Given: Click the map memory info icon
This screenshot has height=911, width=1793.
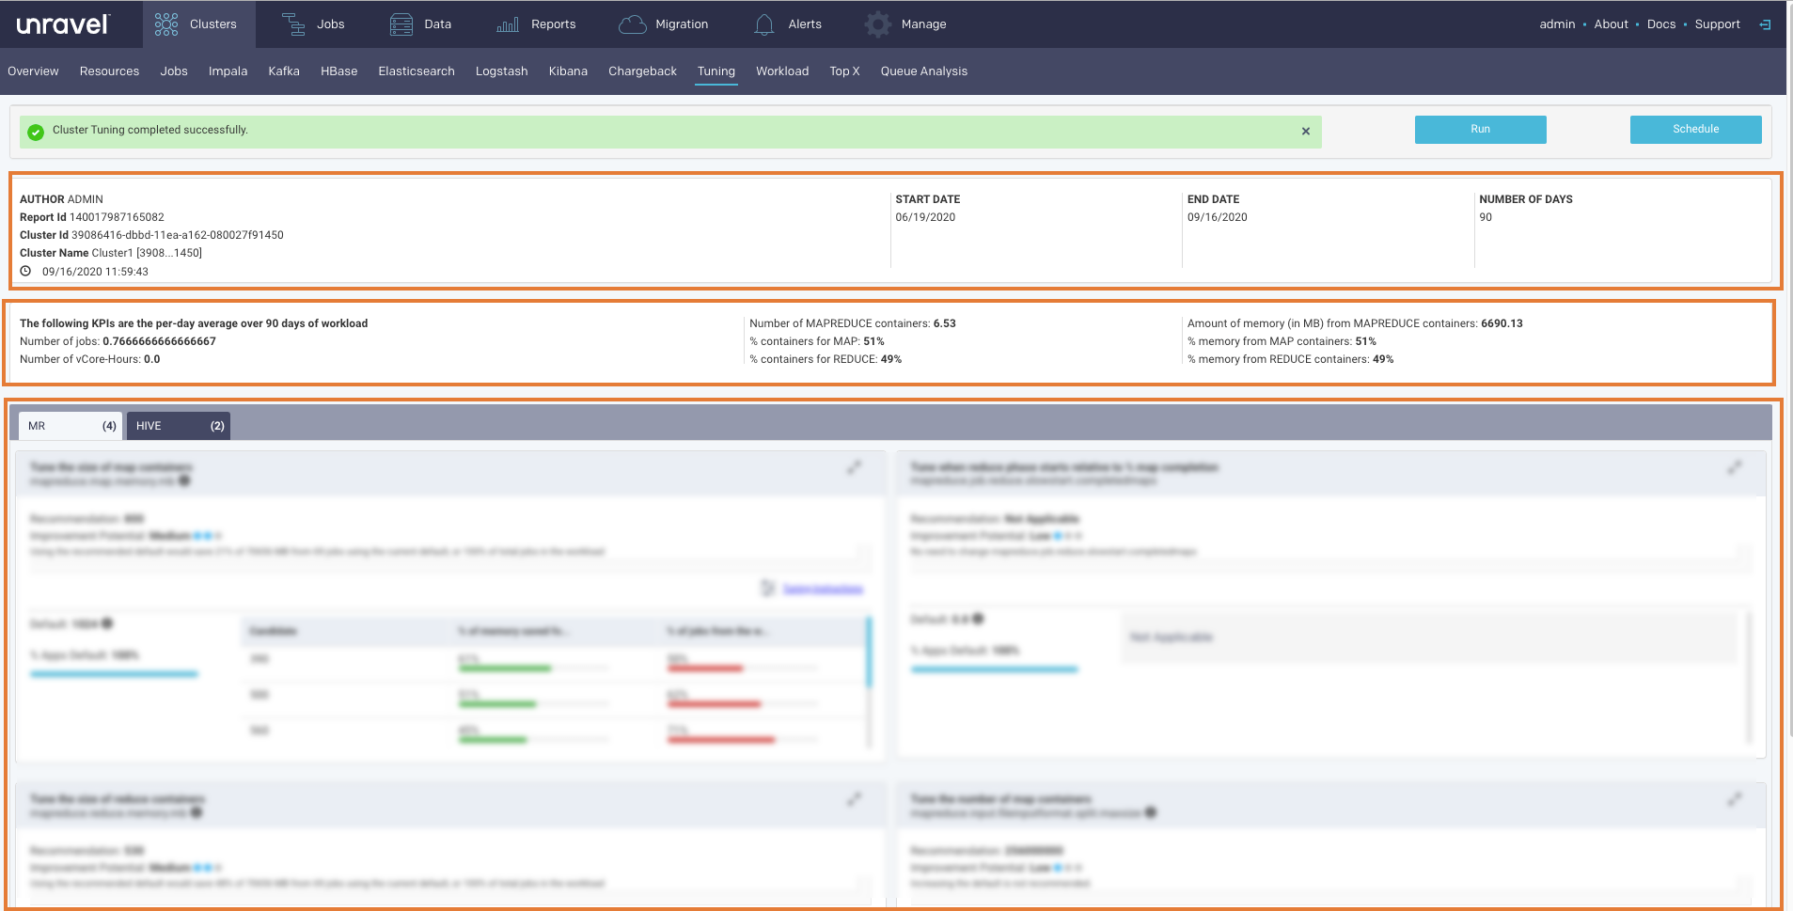Looking at the screenshot, I should [184, 480].
